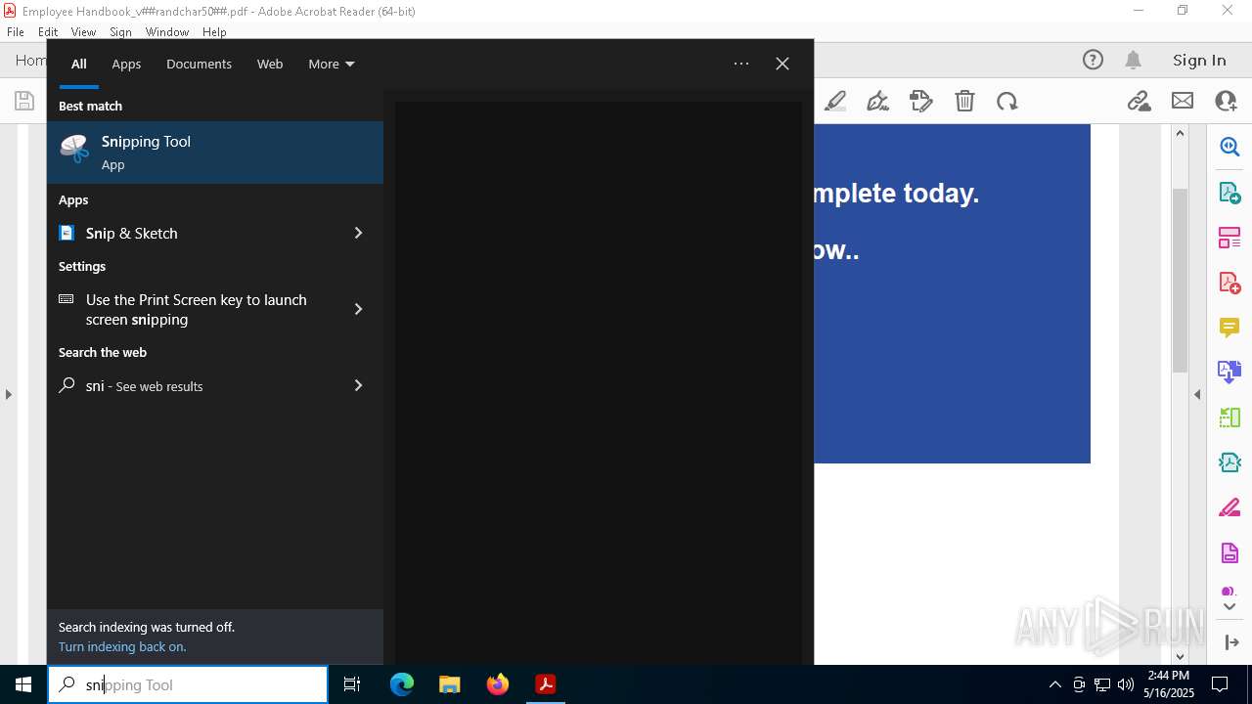Click the Delete page trash icon
Image resolution: width=1252 pixels, height=704 pixels.
coord(964,101)
